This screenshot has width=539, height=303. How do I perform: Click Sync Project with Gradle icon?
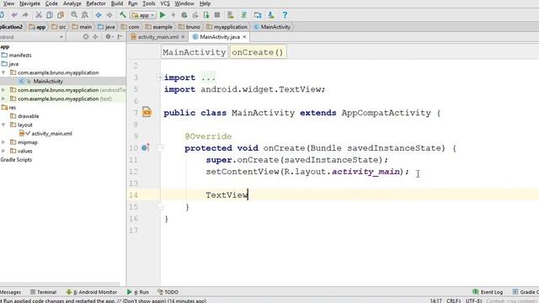click(x=243, y=15)
